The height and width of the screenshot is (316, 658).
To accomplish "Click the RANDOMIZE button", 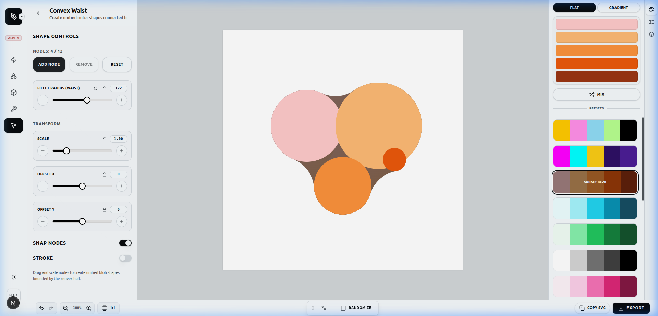I will click(x=356, y=308).
